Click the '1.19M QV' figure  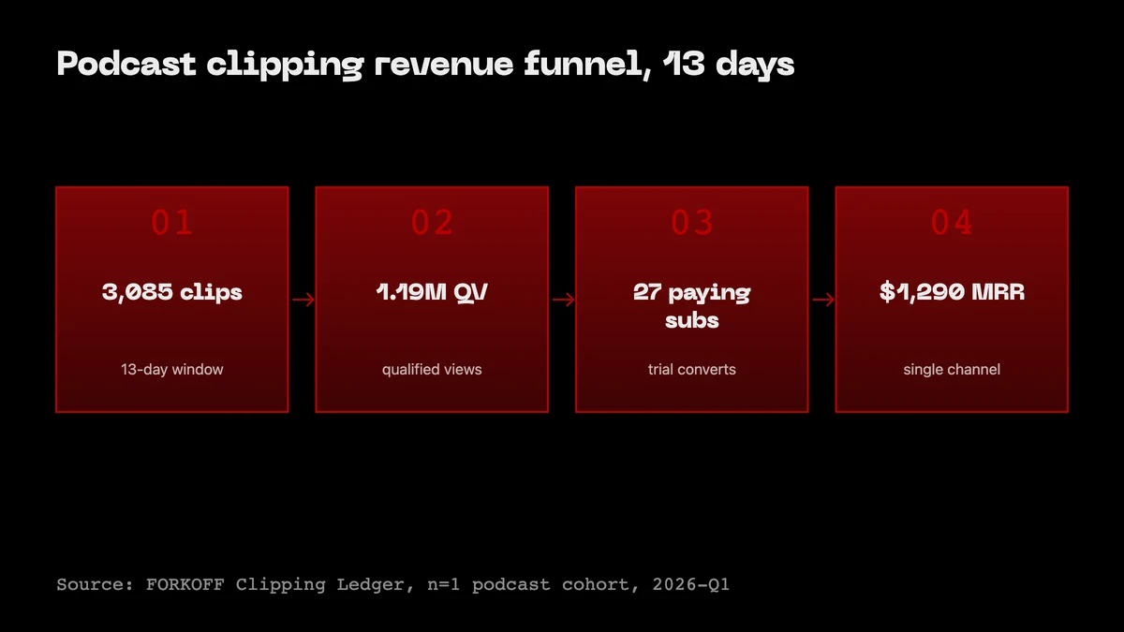coord(432,292)
